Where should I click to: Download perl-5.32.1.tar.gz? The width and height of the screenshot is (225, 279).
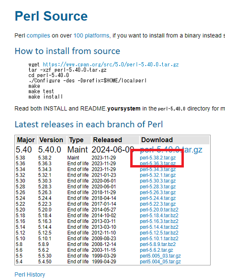pos(157,175)
